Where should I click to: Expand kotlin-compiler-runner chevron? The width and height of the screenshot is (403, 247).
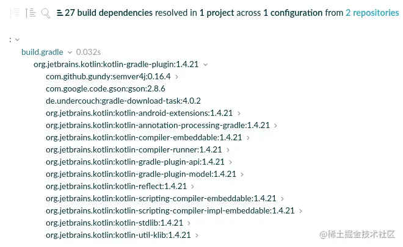pos(228,149)
